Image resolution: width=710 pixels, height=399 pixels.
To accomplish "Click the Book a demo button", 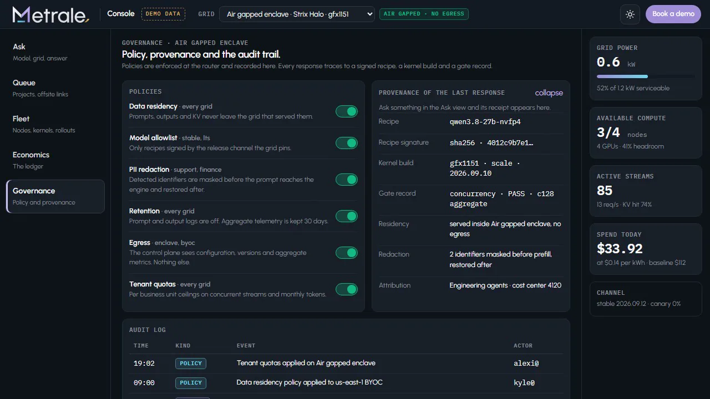I will click(x=673, y=14).
